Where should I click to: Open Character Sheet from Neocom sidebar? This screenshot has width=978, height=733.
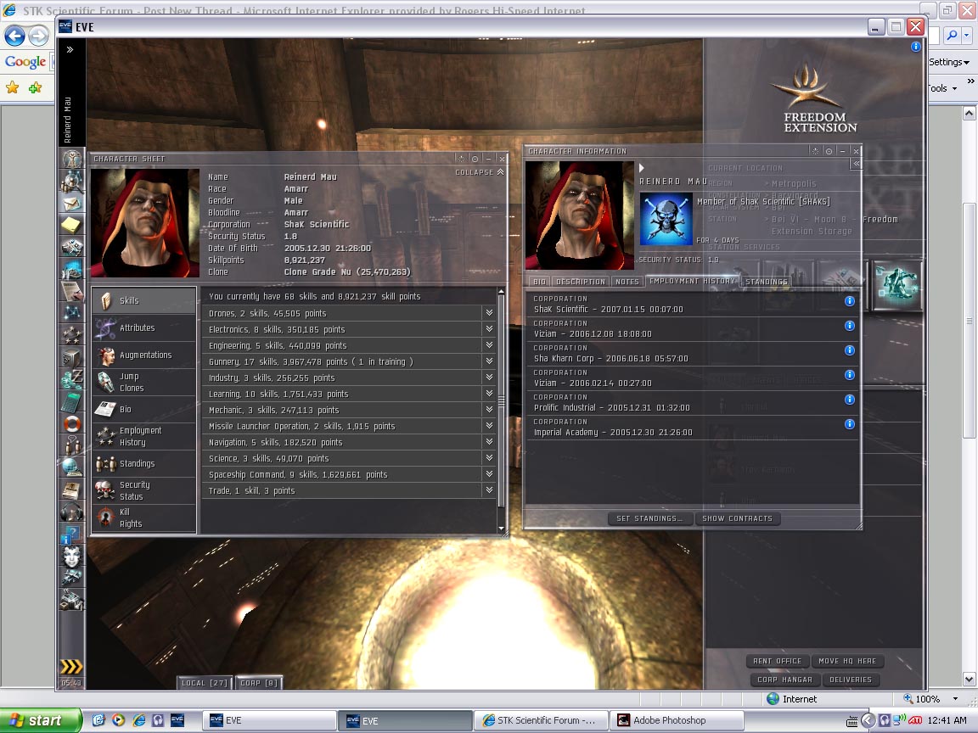72,159
